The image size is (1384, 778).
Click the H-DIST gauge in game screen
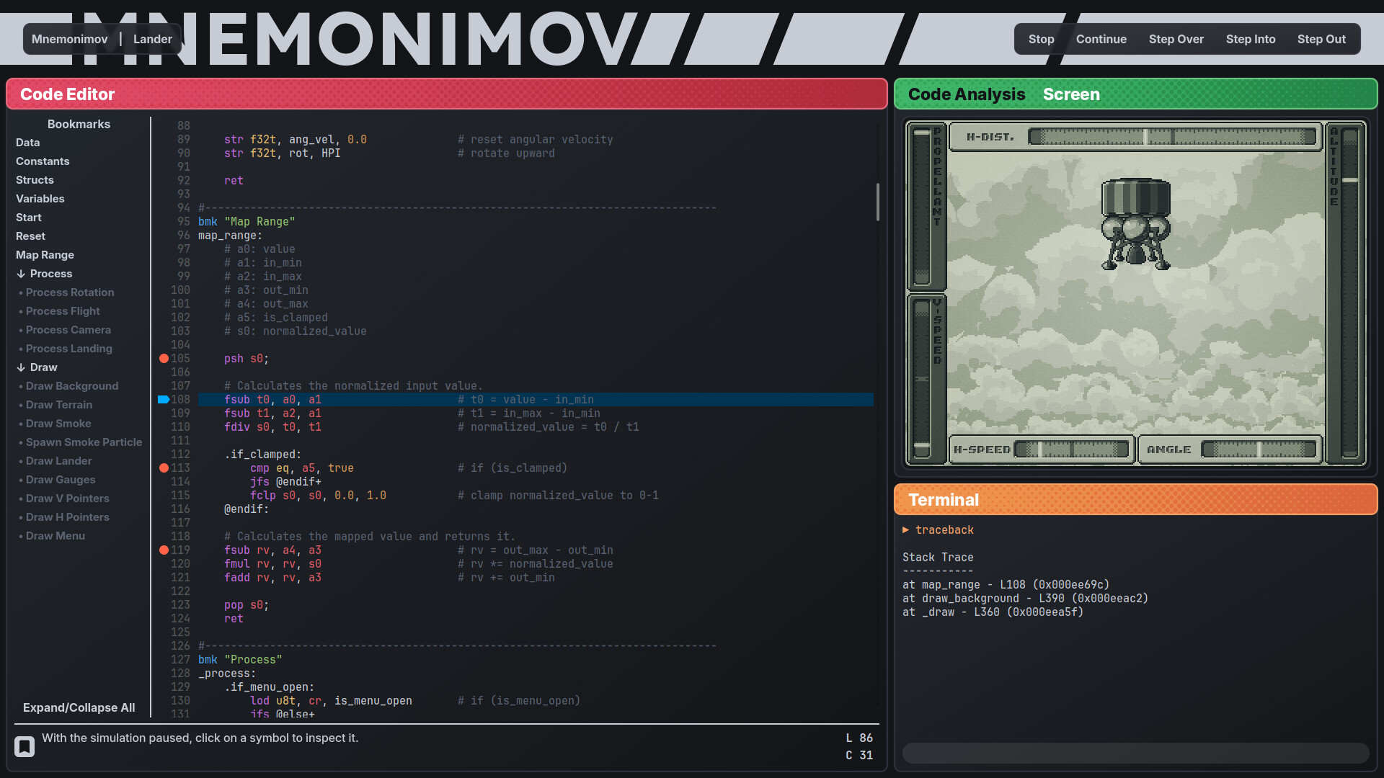click(x=1171, y=137)
